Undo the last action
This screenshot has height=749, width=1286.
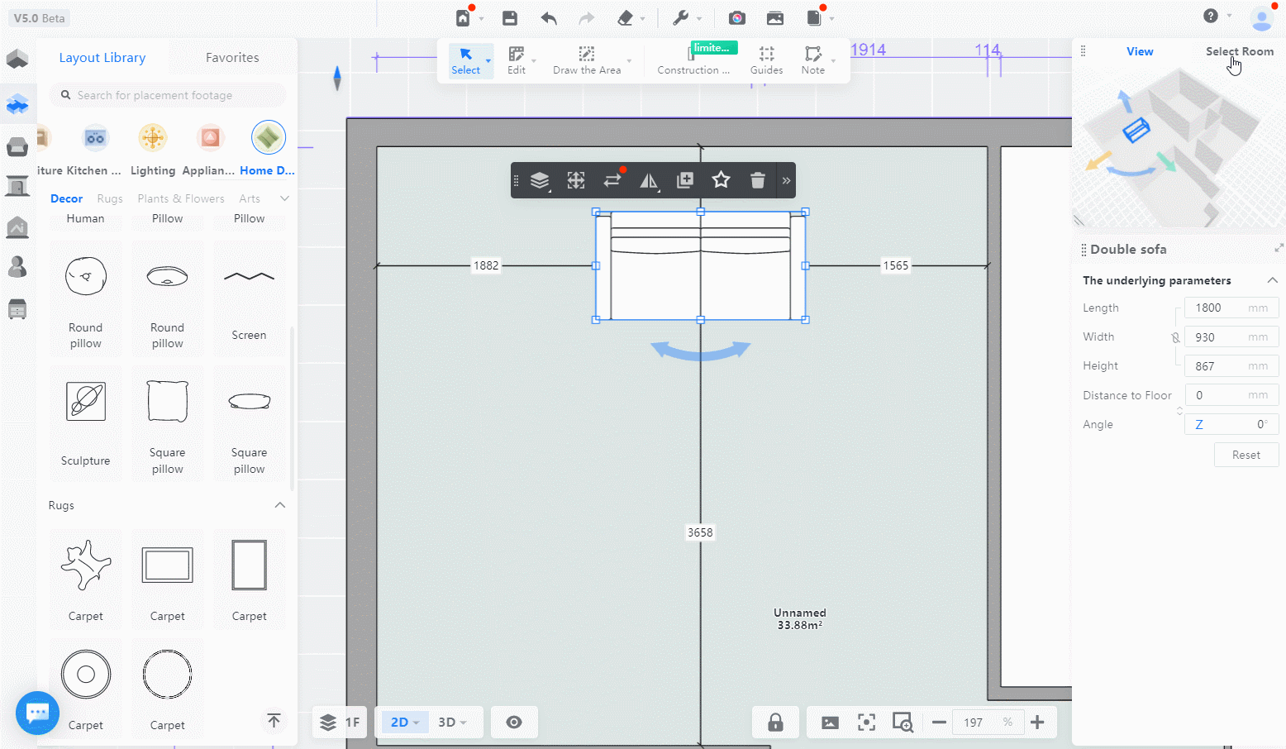click(549, 18)
